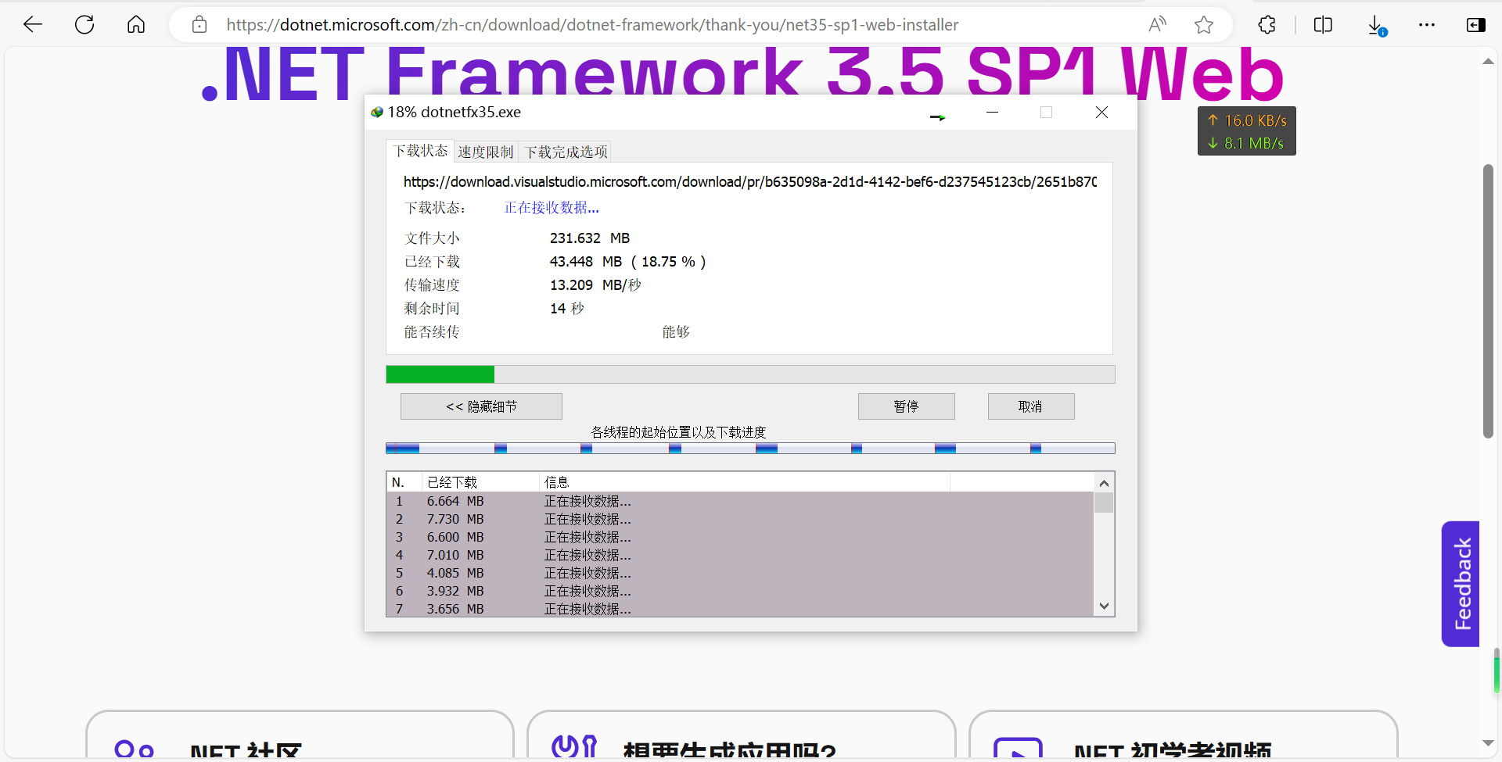Click the N. column header
The image size is (1502, 762).
404,482
